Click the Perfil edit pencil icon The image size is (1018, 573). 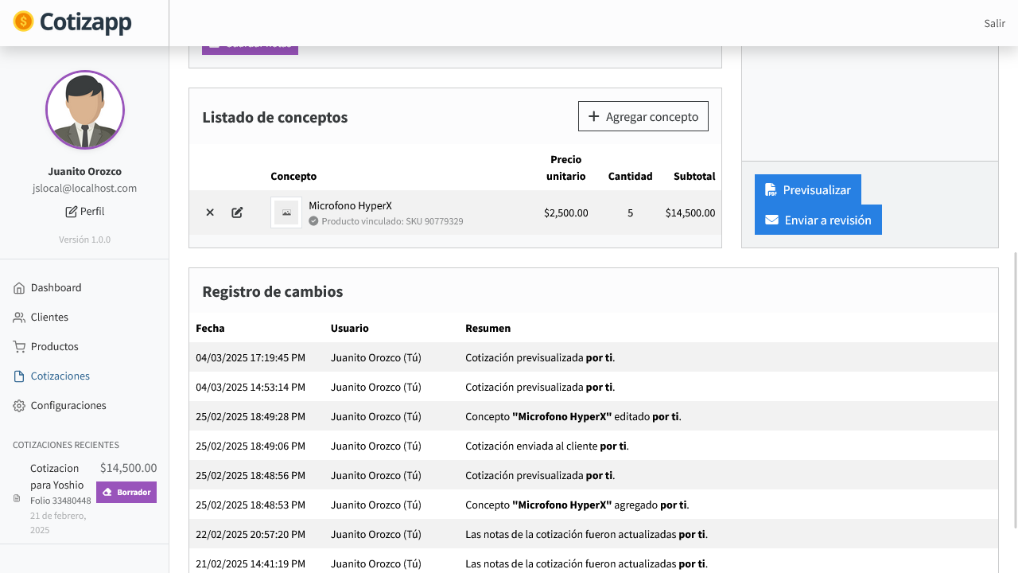click(72, 212)
